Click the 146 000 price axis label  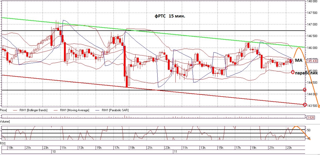(312, 48)
